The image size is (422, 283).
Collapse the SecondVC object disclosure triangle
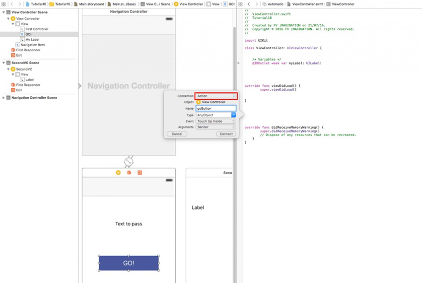click(8, 69)
